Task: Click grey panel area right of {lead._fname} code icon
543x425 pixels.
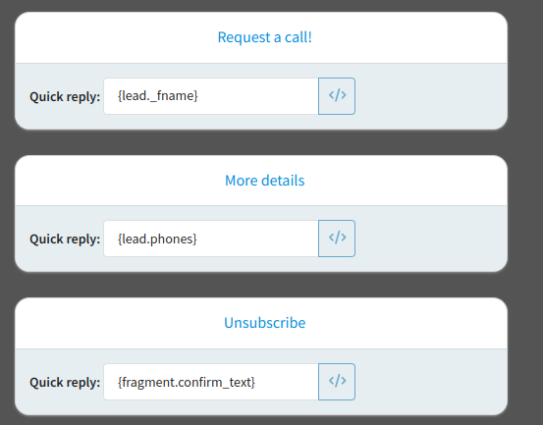Action: point(431,96)
